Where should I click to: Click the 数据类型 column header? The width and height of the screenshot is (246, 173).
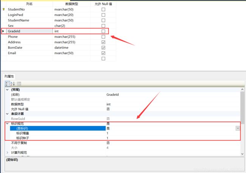point(72,4)
